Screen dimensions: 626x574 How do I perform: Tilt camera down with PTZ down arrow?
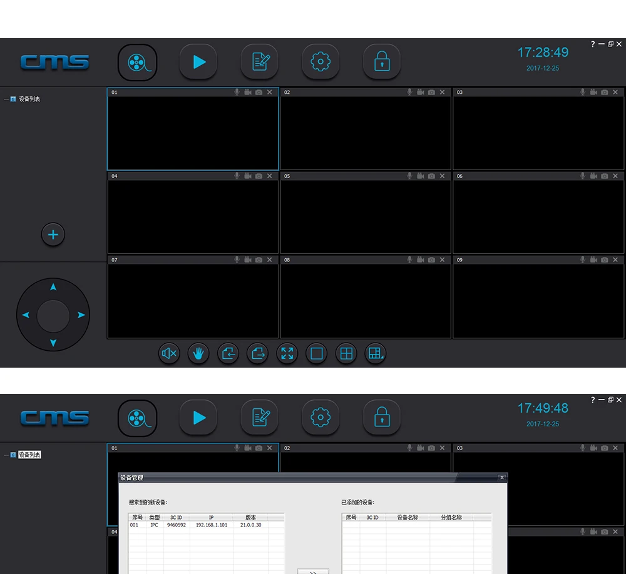pos(53,343)
